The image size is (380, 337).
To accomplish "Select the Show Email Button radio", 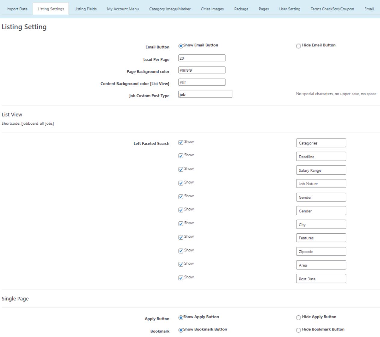I will [x=181, y=46].
